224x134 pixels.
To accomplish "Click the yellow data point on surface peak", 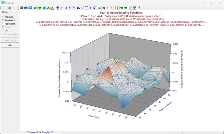I will tap(116, 62).
